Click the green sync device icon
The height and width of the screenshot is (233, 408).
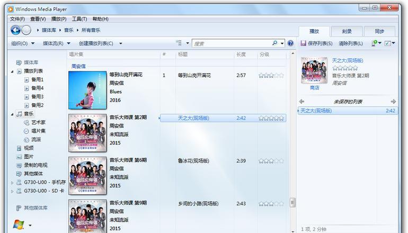[375, 43]
